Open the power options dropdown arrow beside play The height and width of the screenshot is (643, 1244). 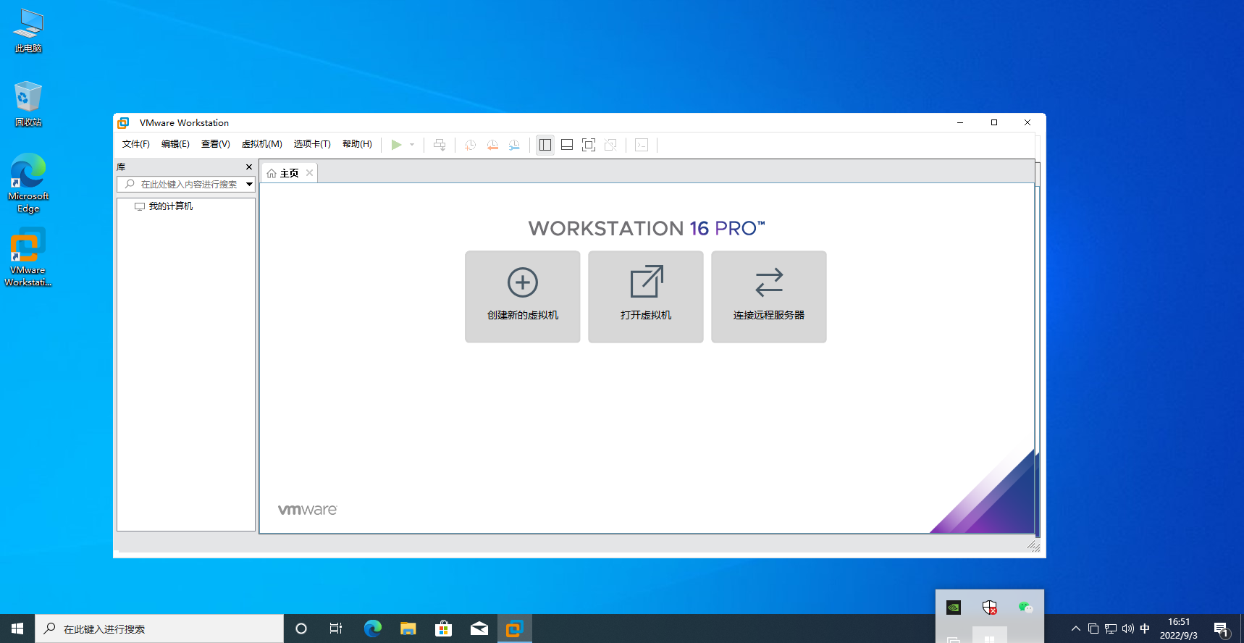pos(412,145)
